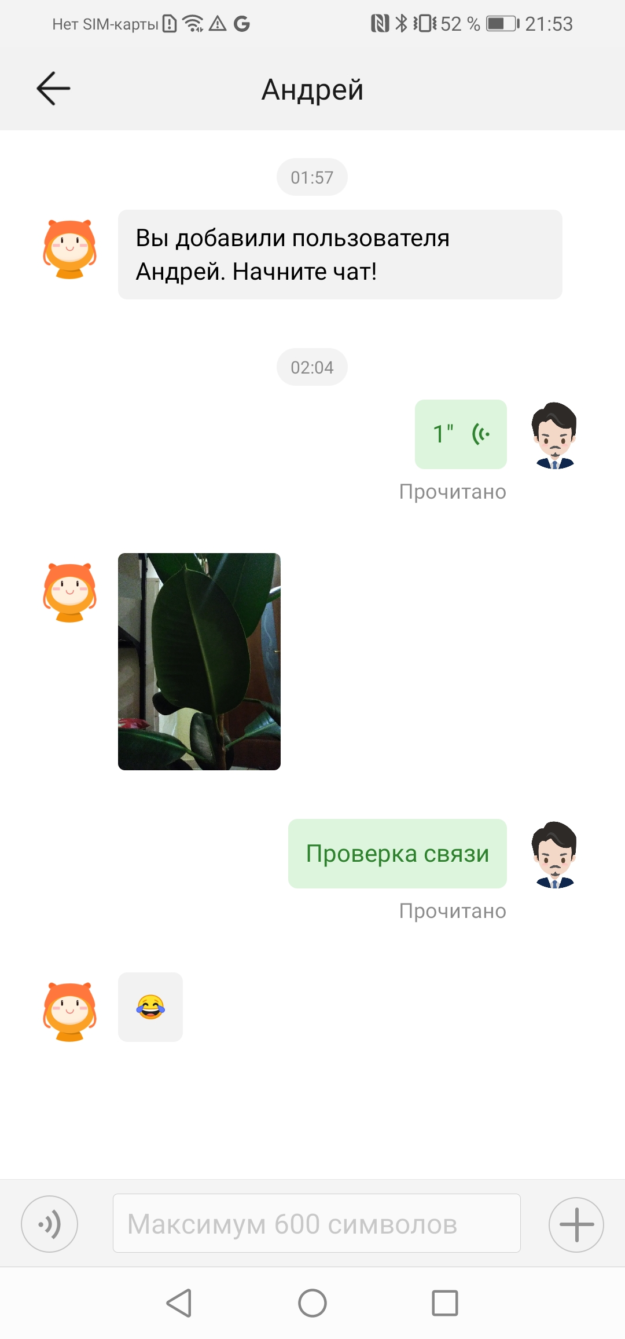Tap the 01:57 timestamp label
Screen dimensions: 625x1339
[312, 177]
